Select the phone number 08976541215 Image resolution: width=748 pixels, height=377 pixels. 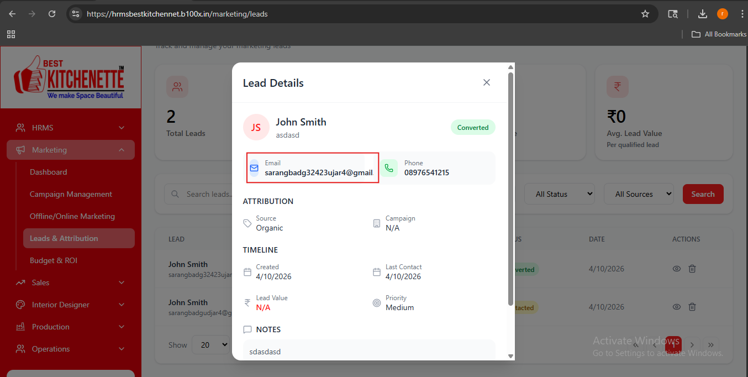point(426,172)
